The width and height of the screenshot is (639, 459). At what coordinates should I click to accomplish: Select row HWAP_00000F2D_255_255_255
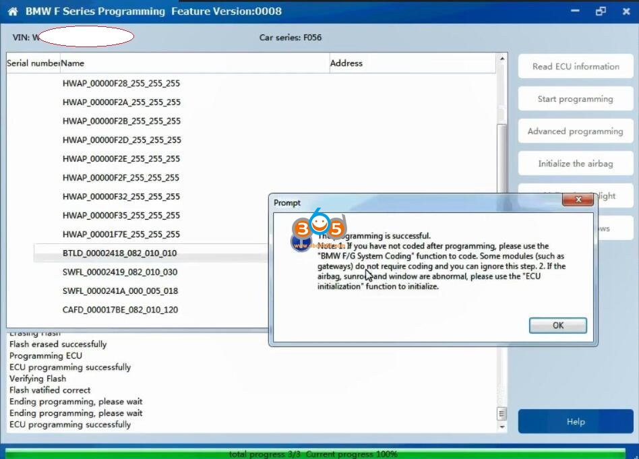[x=122, y=140]
